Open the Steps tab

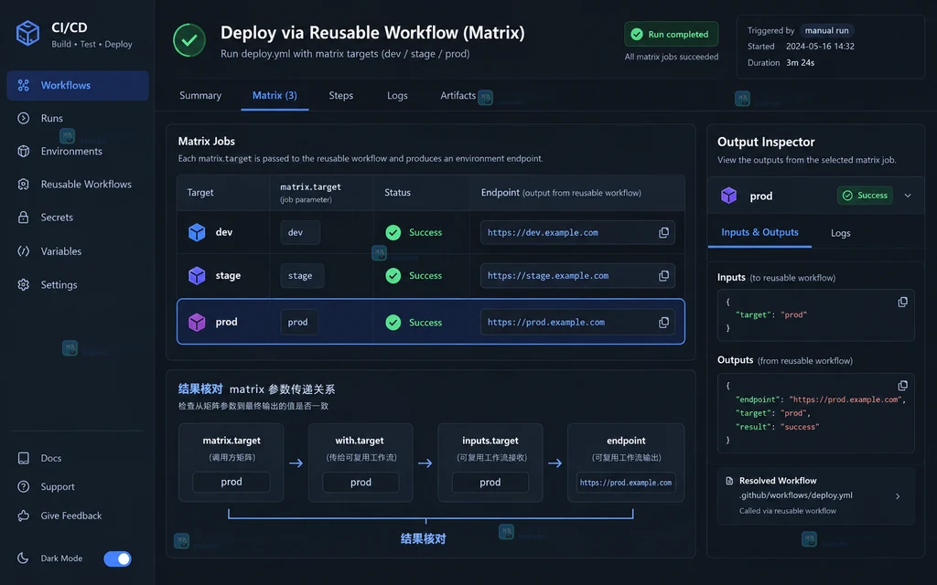(340, 95)
